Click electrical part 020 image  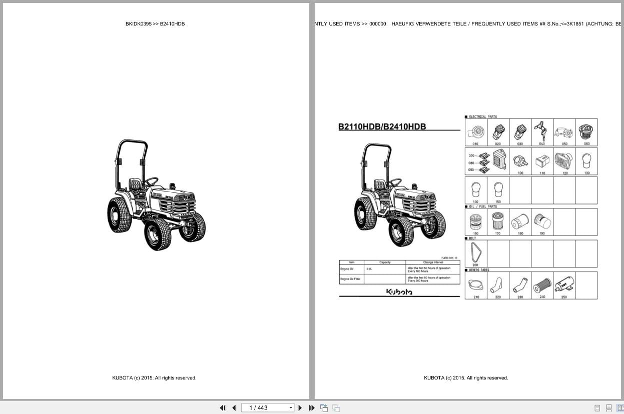pos(498,131)
